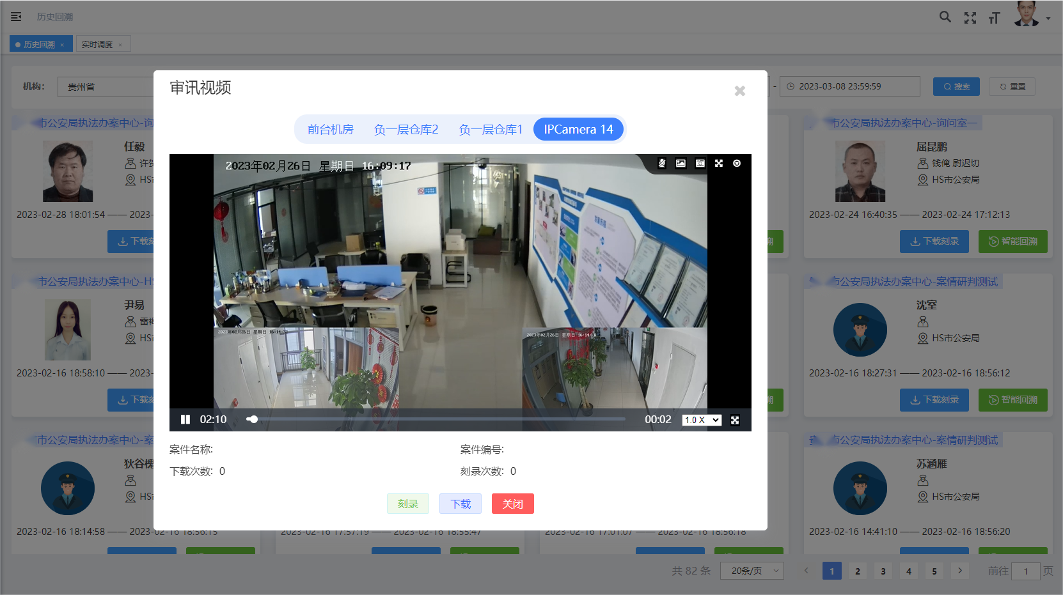Image resolution: width=1063 pixels, height=595 pixels.
Task: Open the 20条/页 page size dropdown
Action: tap(752, 571)
